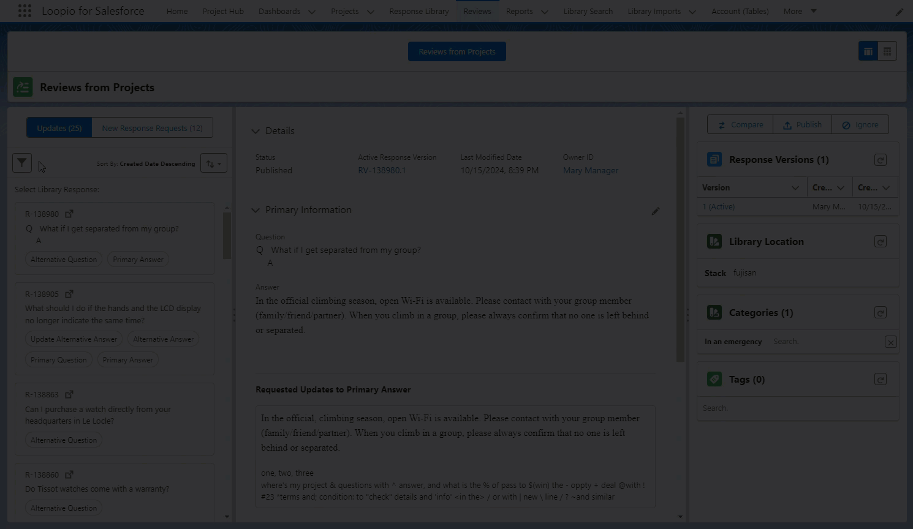The width and height of the screenshot is (913, 529).
Task: Click the right pane splitter handle
Action: [688, 316]
